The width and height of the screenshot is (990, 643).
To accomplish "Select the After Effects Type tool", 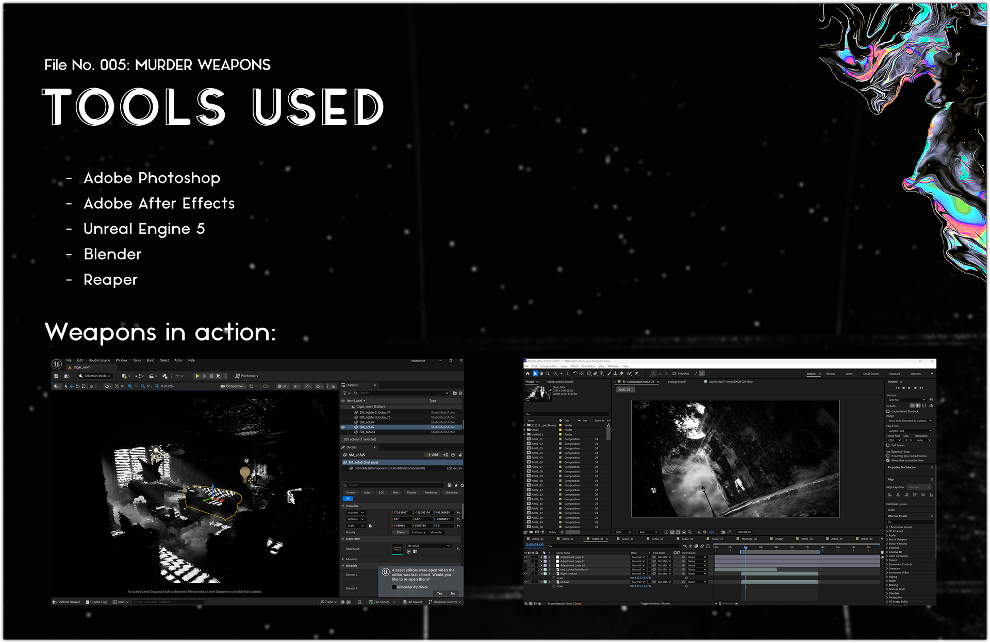I will click(x=601, y=374).
